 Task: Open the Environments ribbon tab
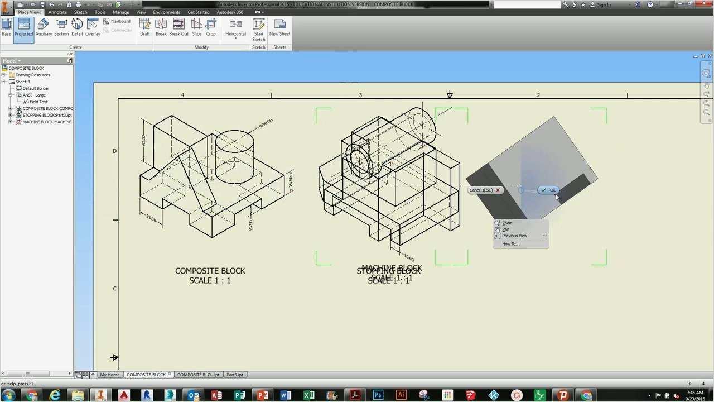tap(166, 12)
